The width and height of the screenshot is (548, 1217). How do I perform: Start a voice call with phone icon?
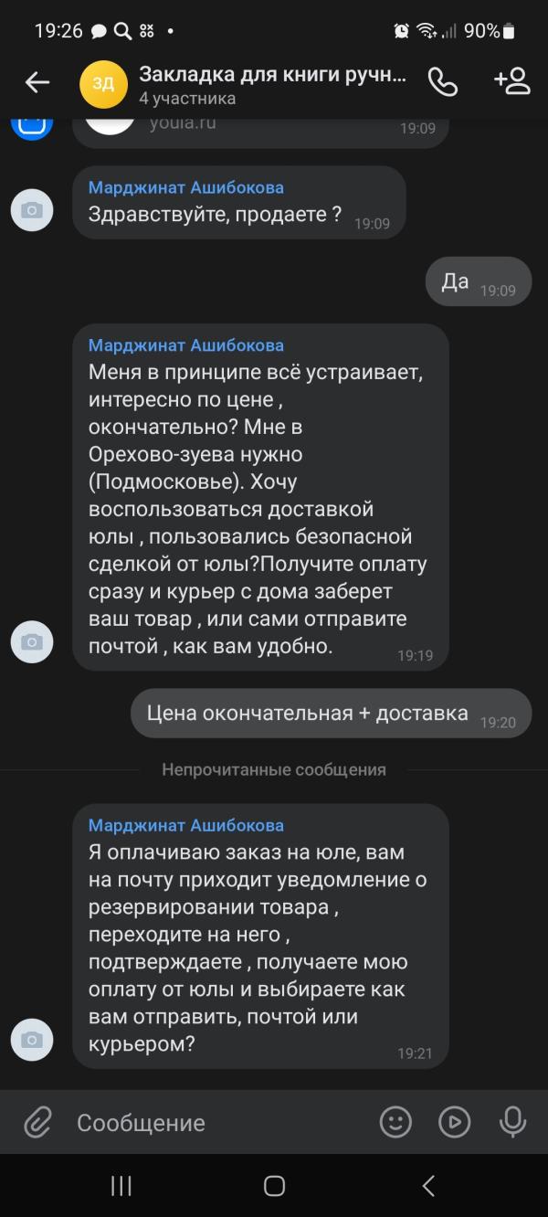442,82
